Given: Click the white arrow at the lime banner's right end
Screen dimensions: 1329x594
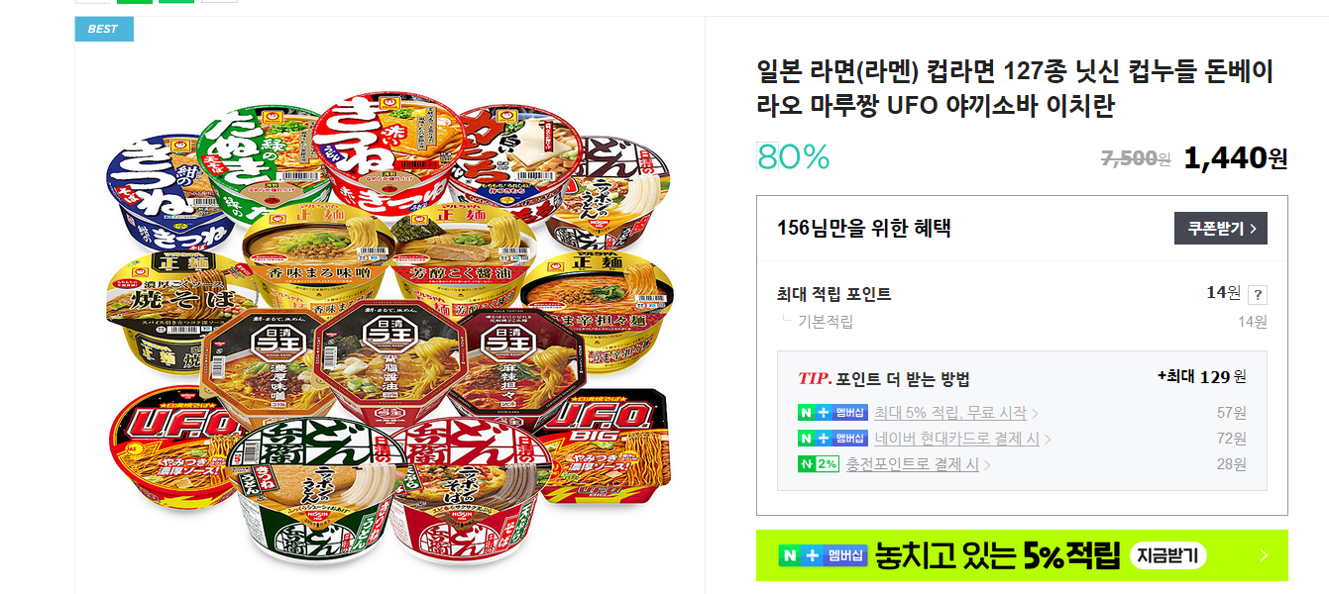Looking at the screenshot, I should (x=1264, y=555).
